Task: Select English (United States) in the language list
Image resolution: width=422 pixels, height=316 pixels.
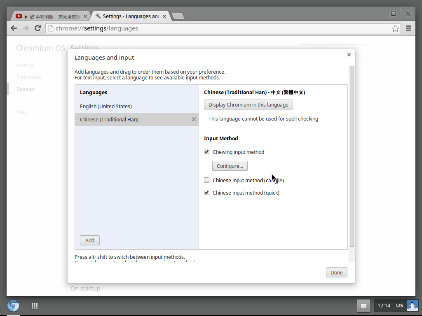Action: (x=106, y=106)
